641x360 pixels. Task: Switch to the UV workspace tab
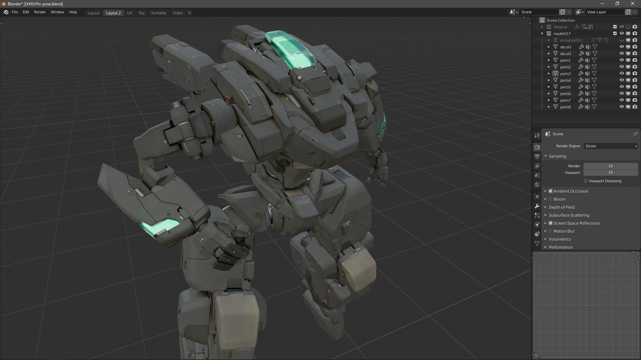[130, 13]
